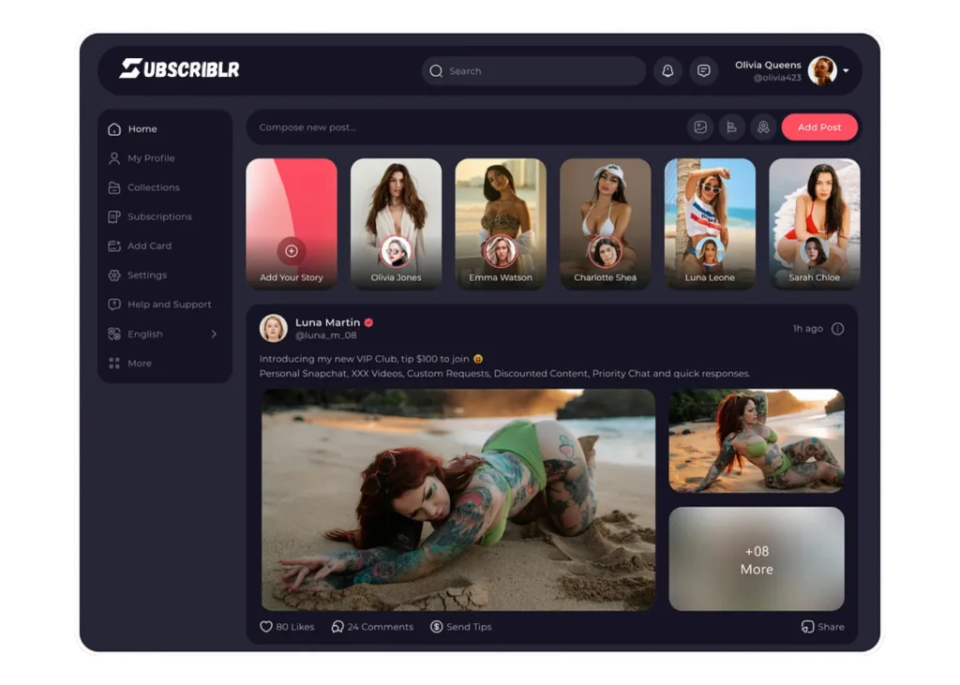Click the Add Your Story card
Screen dimensions: 960x685
[291, 223]
